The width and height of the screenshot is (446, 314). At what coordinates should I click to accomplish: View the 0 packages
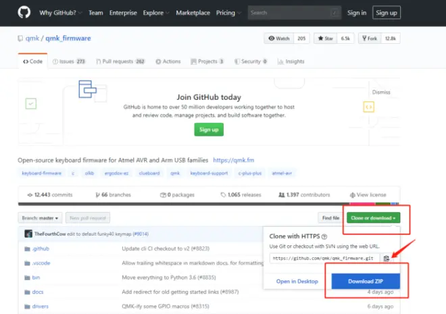[x=177, y=195]
